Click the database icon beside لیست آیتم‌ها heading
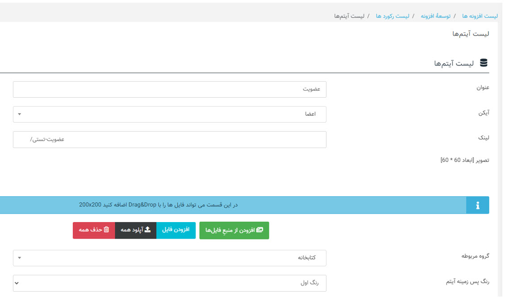 [484, 63]
